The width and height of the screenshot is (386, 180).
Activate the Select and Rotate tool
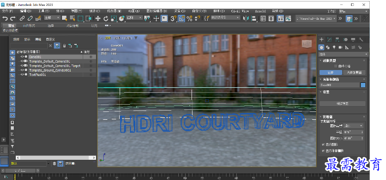[x=106, y=18]
